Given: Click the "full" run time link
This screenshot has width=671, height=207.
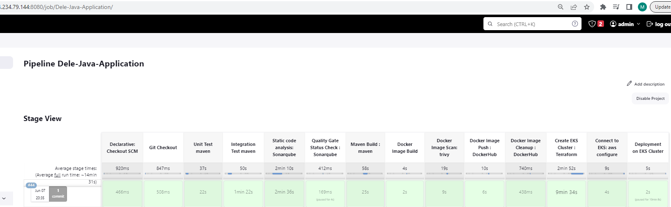Looking at the screenshot, I should [x=57, y=175].
